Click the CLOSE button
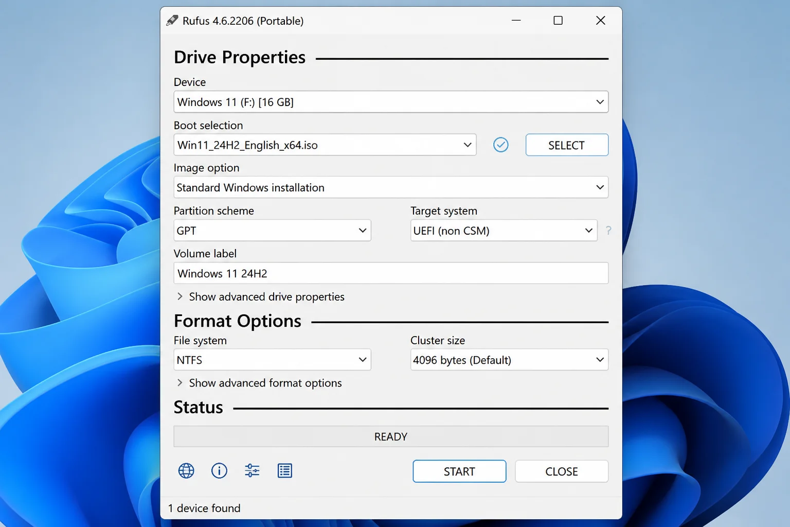790x527 pixels. 562,471
